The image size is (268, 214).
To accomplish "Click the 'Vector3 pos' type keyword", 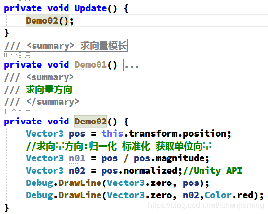I will pos(45,134).
